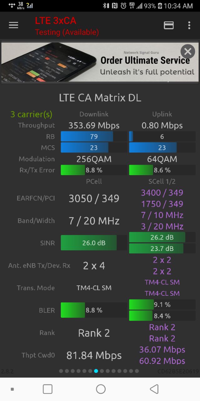Jump to the last page indicator dot
The width and height of the screenshot is (200, 401).
(137, 371)
